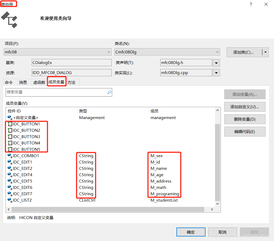Image resolution: width=274 pixels, height=241 pixels.
Task: Click the custom variable row icon
Action: [10, 117]
